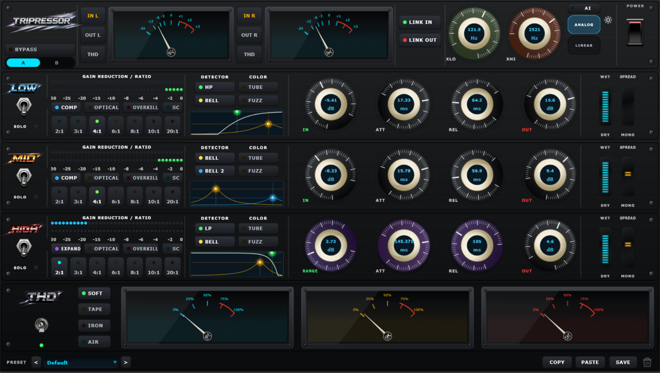The width and height of the screenshot is (660, 373).
Task: Enable OVERKILL on the MID band
Action: click(141, 178)
